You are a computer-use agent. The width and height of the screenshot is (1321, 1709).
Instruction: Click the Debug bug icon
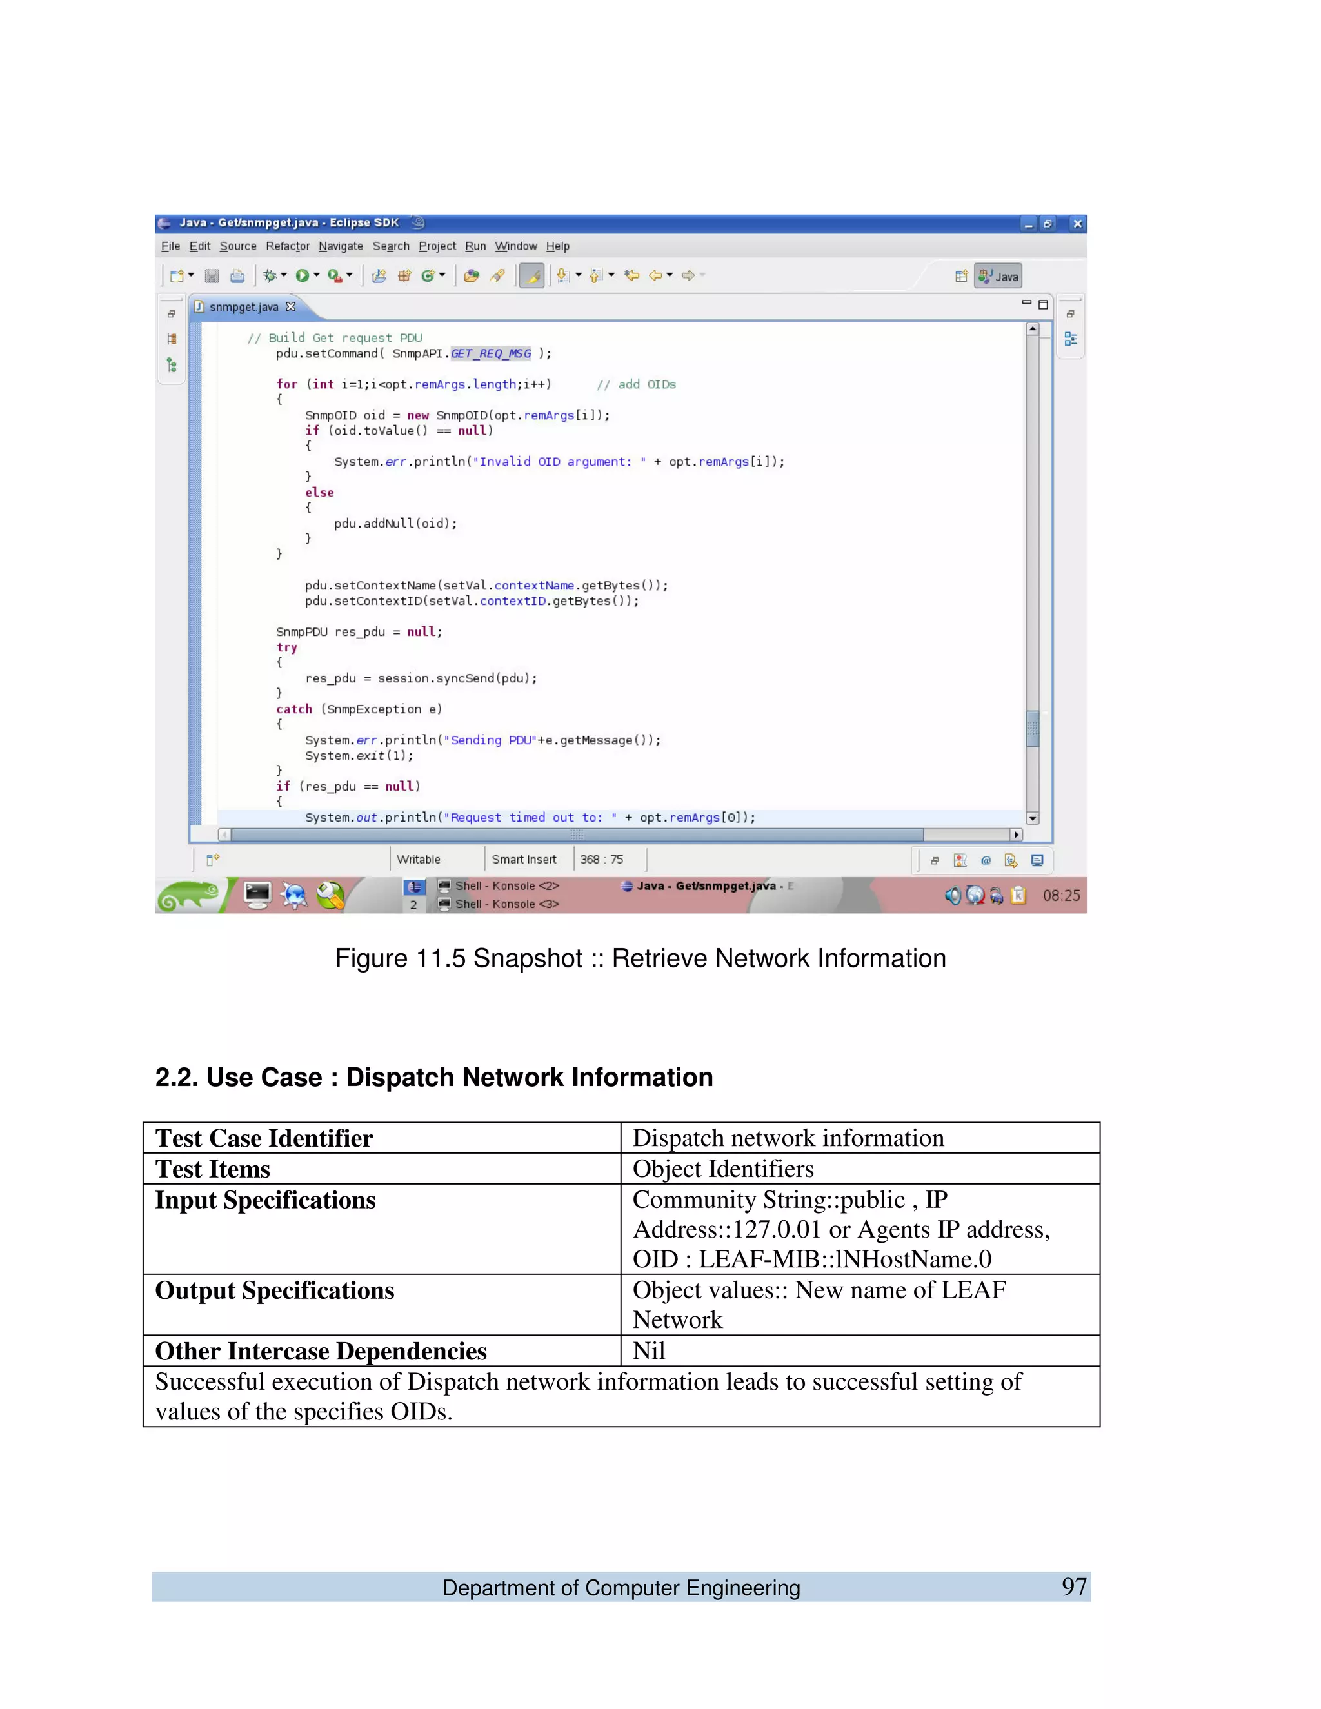pyautogui.click(x=270, y=275)
